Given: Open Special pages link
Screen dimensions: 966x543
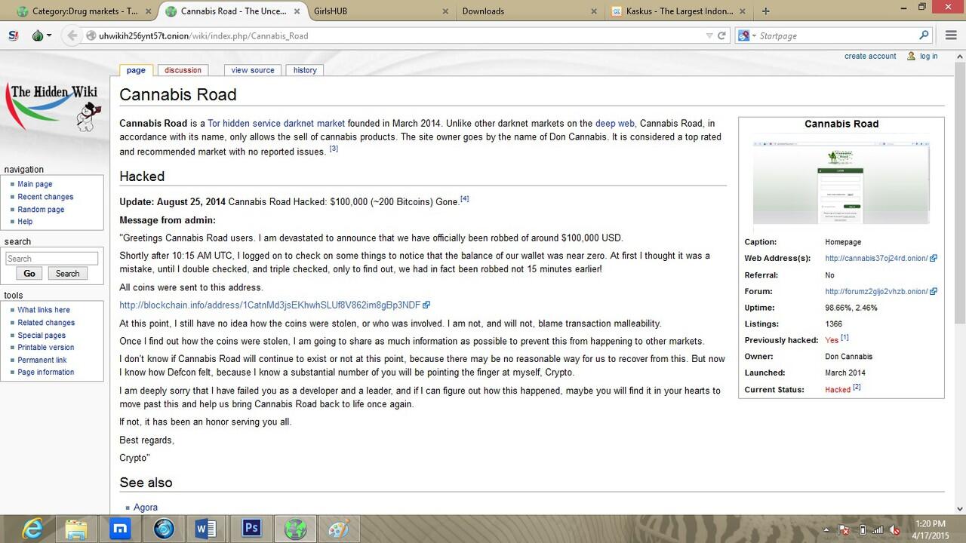Looking at the screenshot, I should click(42, 336).
